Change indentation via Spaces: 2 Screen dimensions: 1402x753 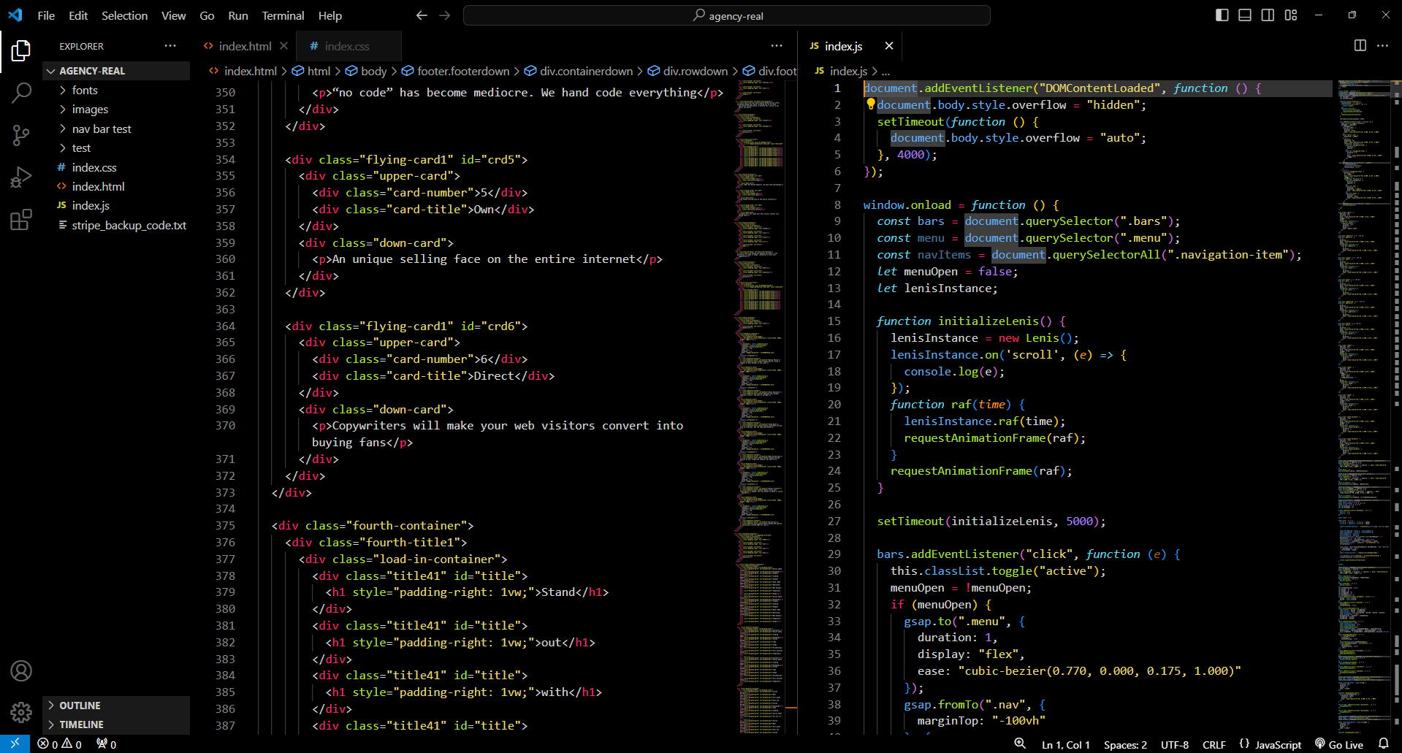coord(1125,744)
